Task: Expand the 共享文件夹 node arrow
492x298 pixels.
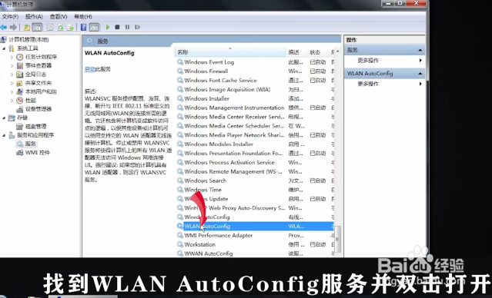Action: coord(12,83)
